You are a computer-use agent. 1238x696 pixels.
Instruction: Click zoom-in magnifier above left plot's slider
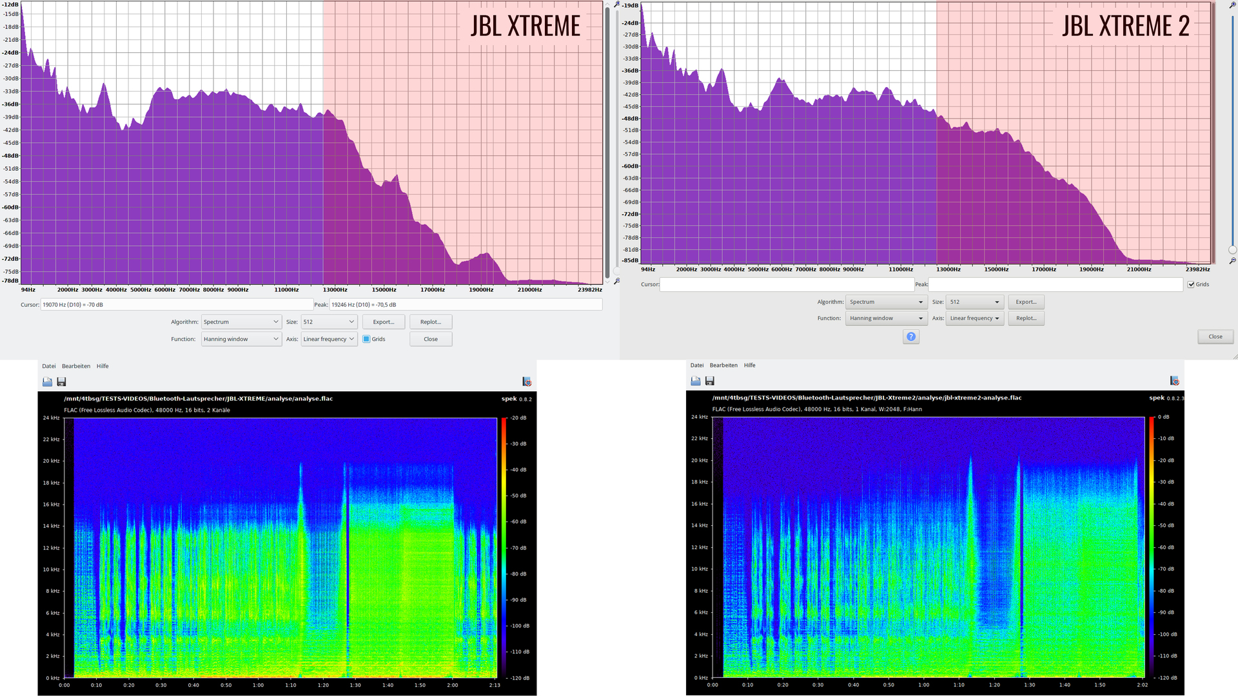pos(616,5)
